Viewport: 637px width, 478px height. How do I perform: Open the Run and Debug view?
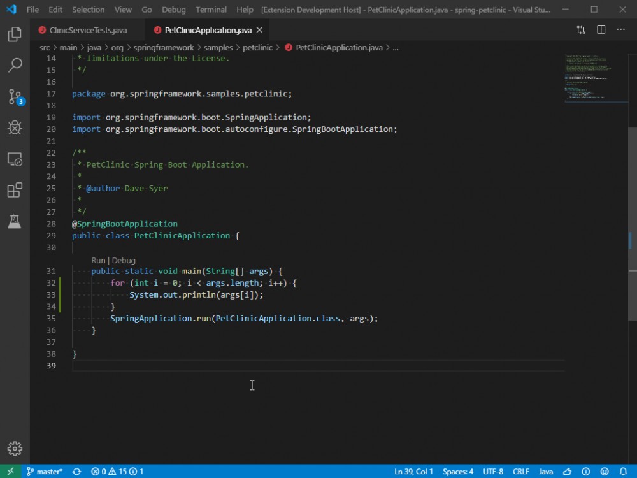click(x=15, y=127)
